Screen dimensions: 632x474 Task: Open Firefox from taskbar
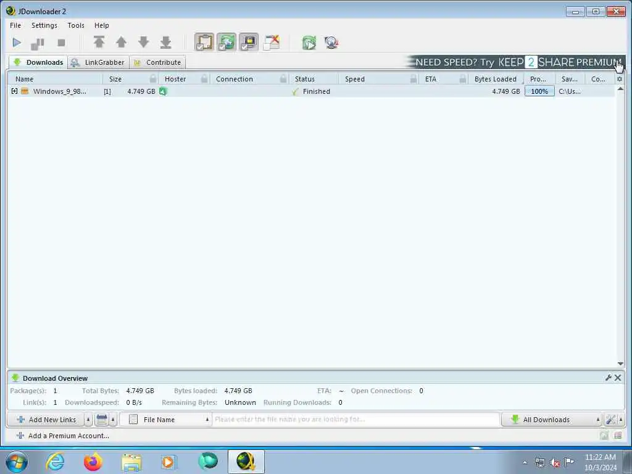click(93, 462)
